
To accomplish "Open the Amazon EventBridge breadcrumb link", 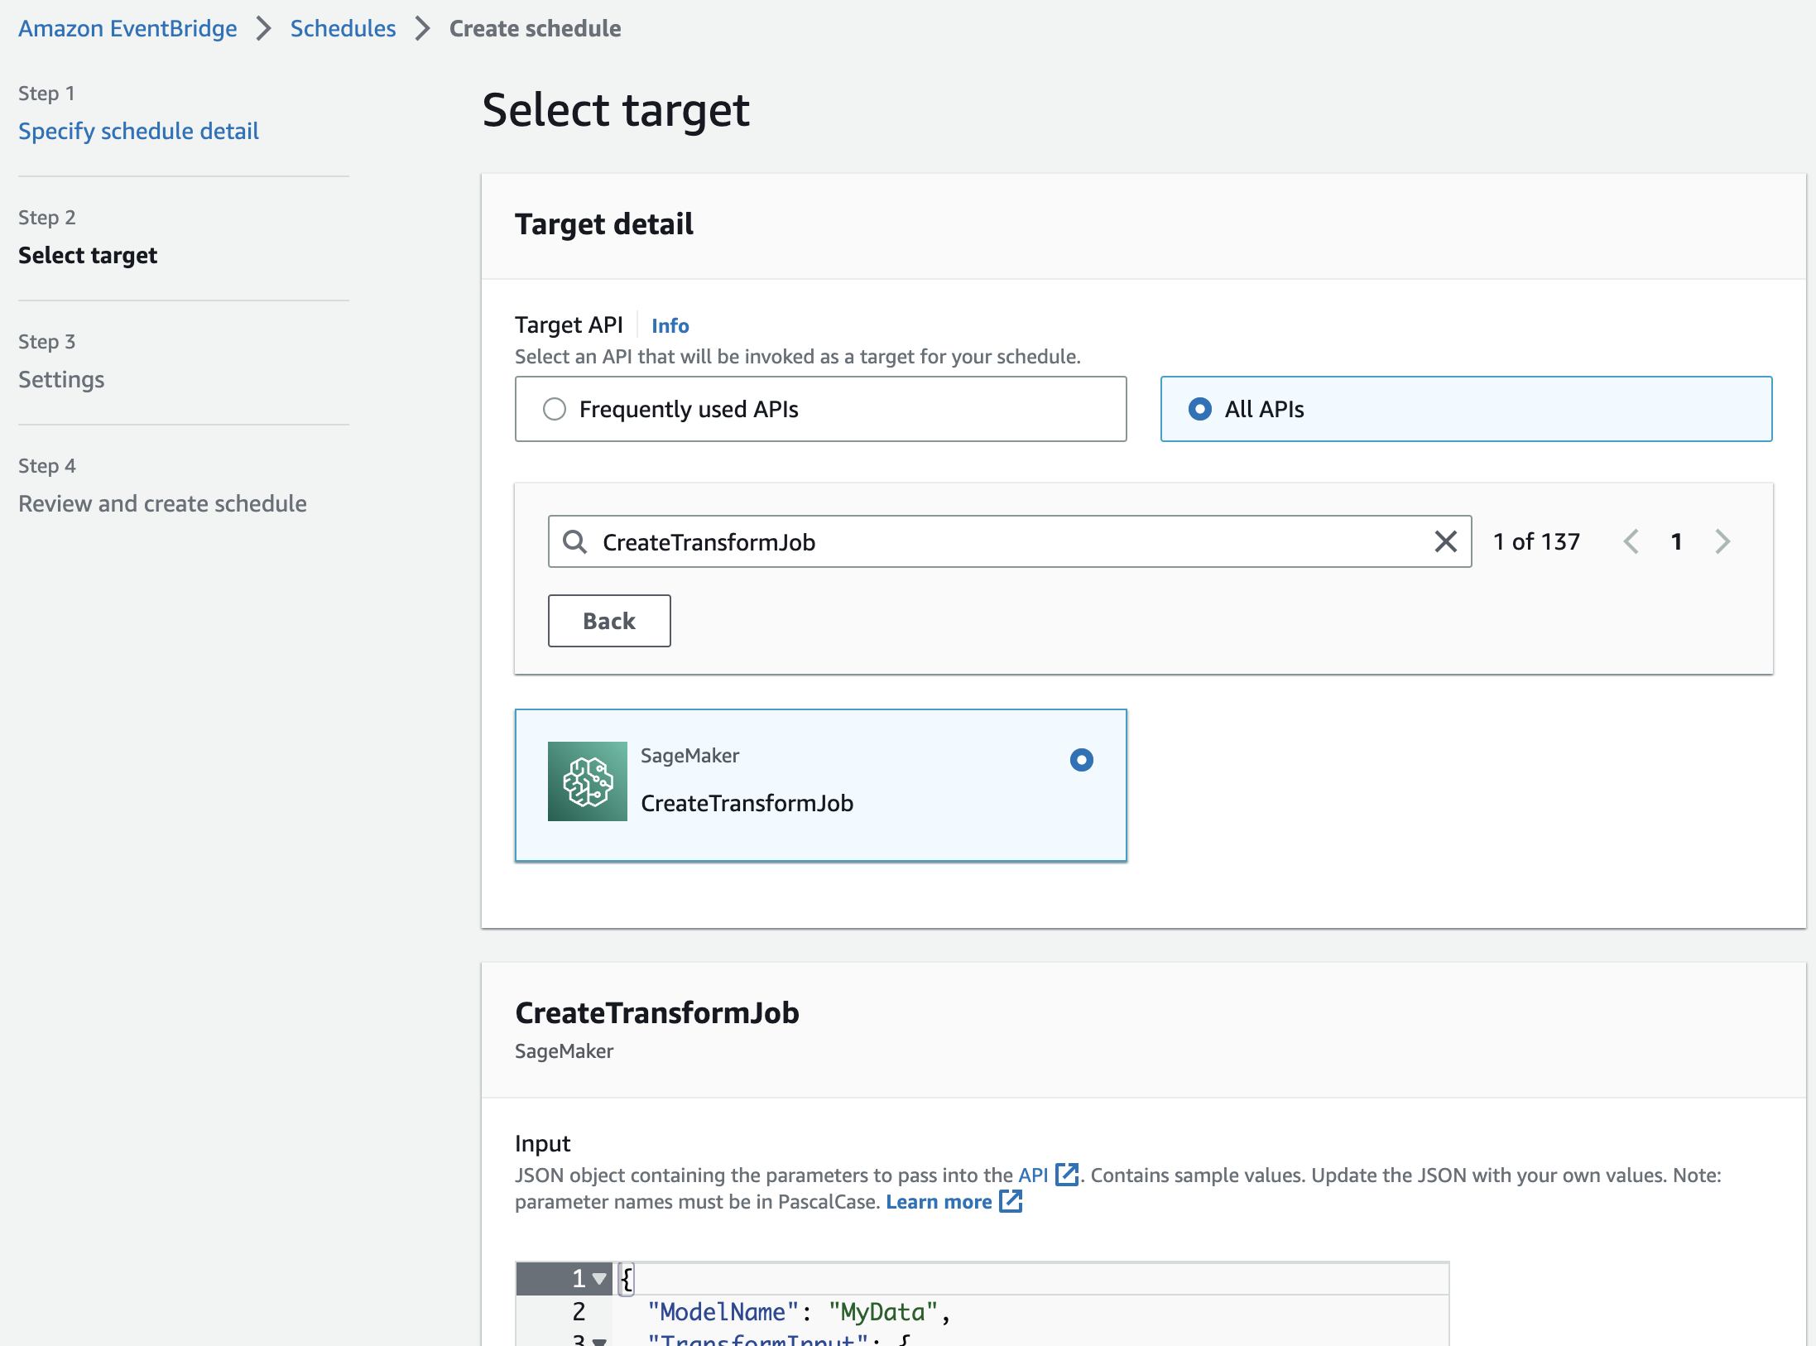I will (127, 28).
